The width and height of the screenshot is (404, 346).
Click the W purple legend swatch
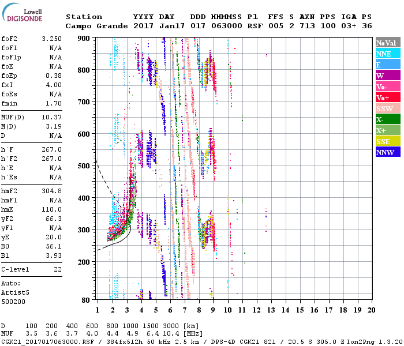[387, 76]
